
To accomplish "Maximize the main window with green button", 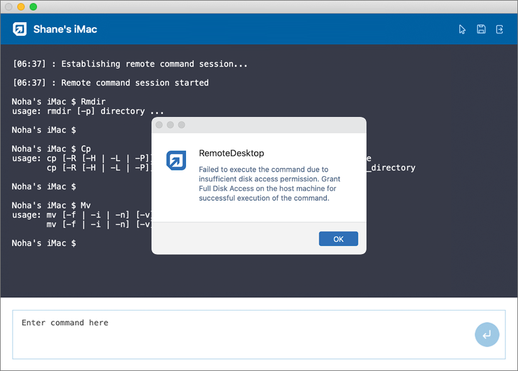I will pyautogui.click(x=33, y=6).
